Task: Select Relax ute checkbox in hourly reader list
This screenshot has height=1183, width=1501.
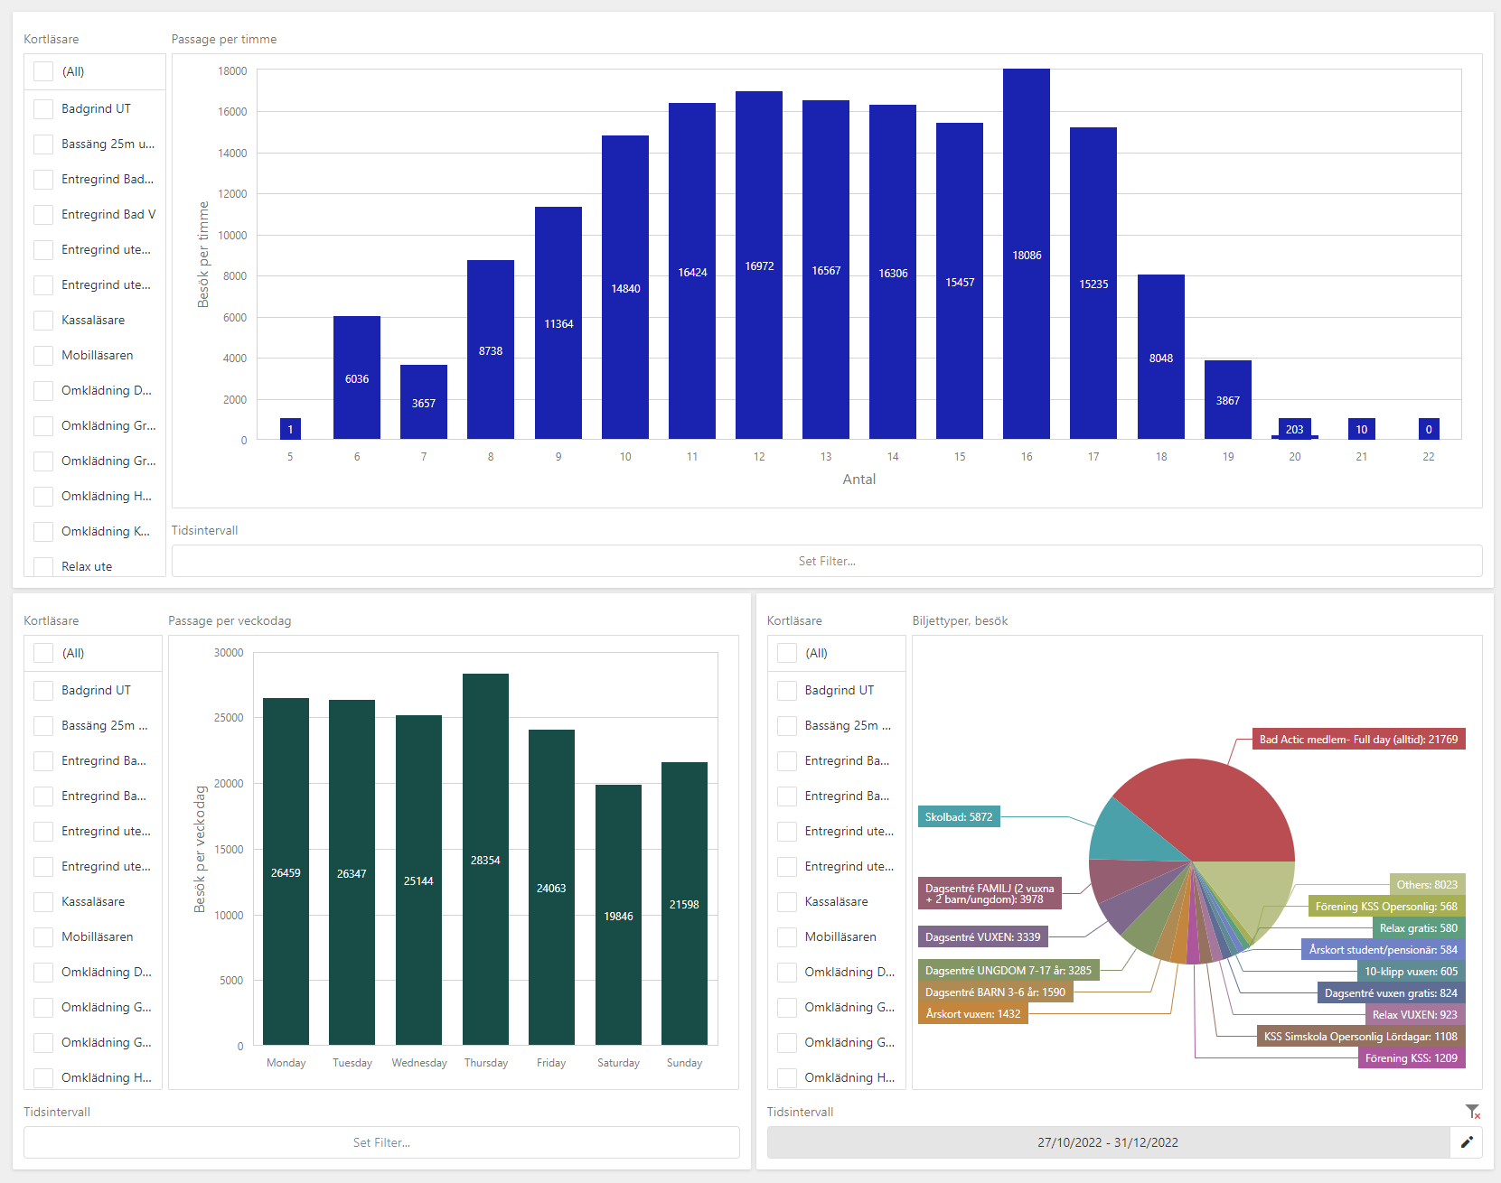Action: pyautogui.click(x=43, y=566)
